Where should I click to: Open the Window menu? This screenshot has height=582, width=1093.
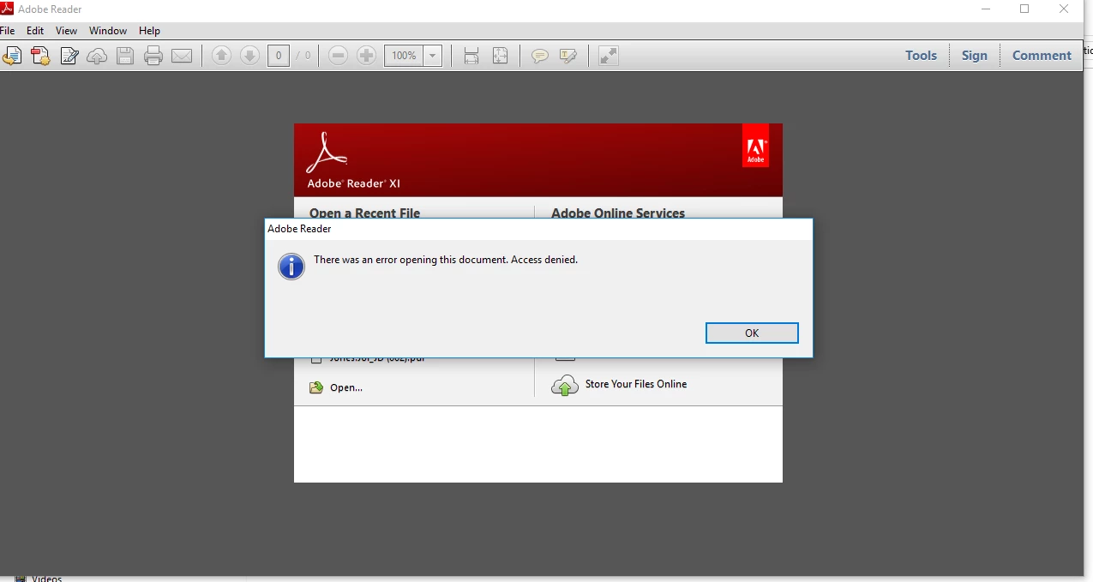pyautogui.click(x=108, y=31)
